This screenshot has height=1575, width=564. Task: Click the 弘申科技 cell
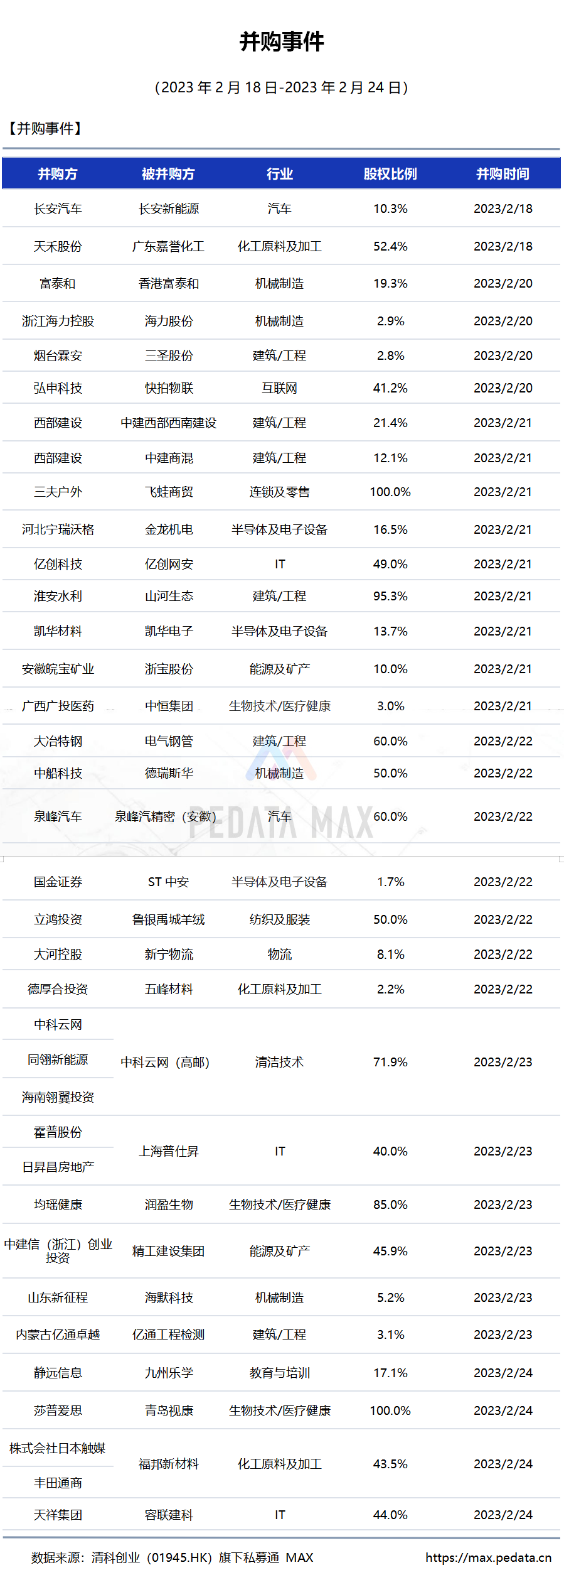(x=58, y=389)
